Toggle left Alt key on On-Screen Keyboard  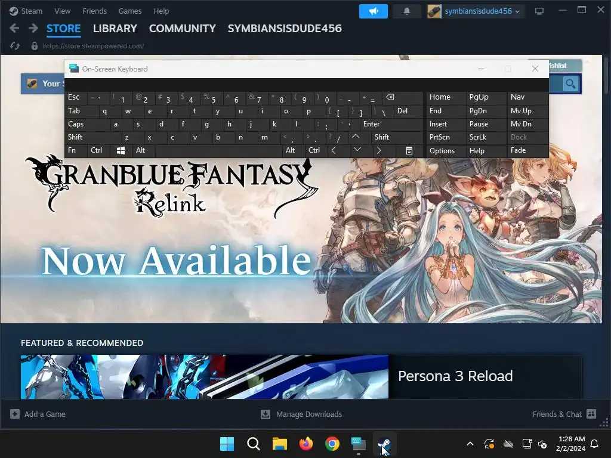point(143,150)
